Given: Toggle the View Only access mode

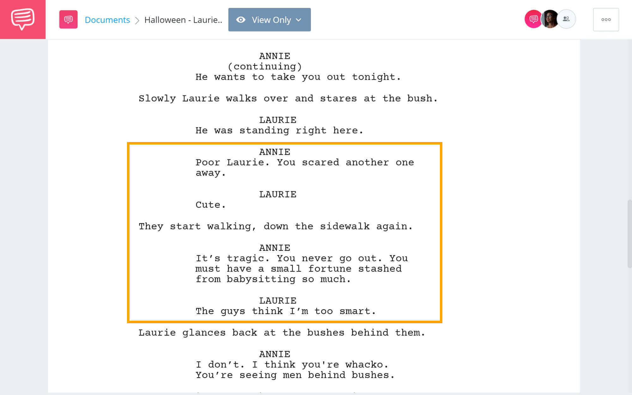Looking at the screenshot, I should tap(269, 19).
